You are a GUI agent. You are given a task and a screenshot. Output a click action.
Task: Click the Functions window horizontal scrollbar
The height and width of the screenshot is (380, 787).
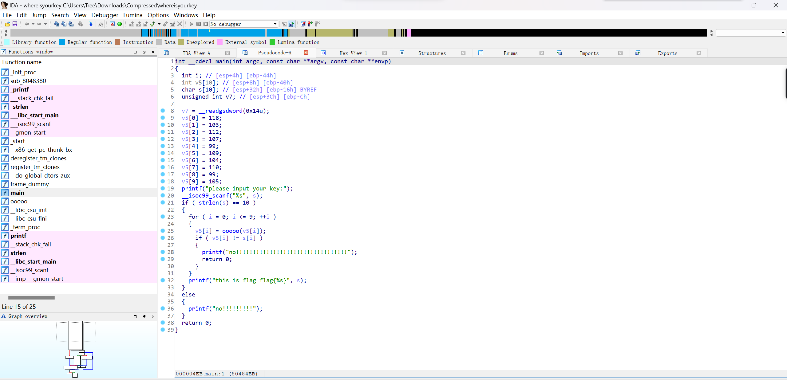[31, 298]
